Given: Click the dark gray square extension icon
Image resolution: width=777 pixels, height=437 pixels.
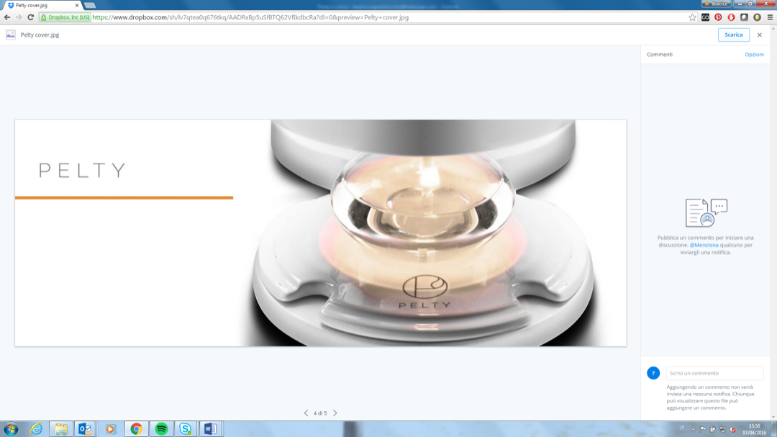Looking at the screenshot, I should click(x=744, y=17).
